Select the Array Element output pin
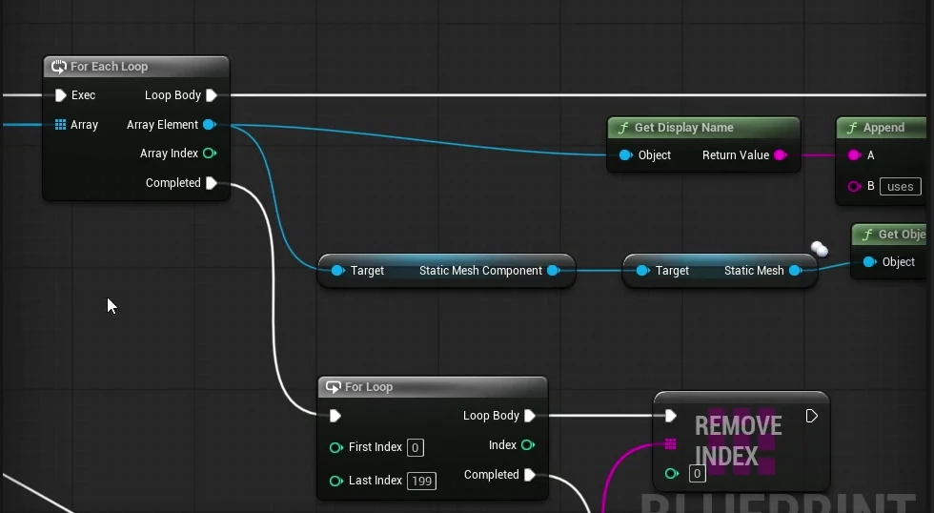The image size is (934, 513). click(209, 125)
